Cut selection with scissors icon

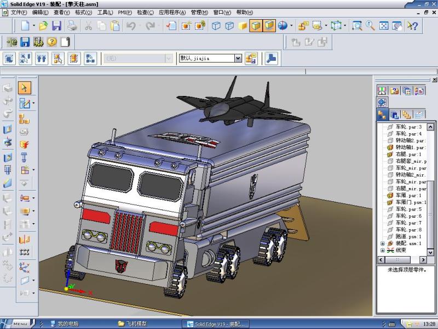(x=88, y=26)
